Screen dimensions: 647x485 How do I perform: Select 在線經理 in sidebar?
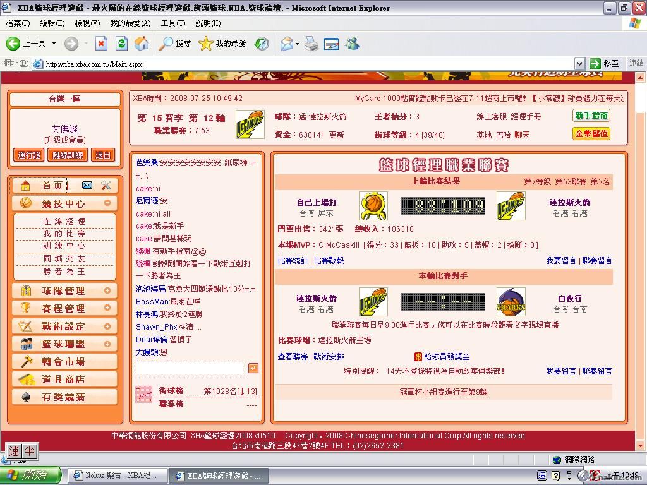coord(64,222)
